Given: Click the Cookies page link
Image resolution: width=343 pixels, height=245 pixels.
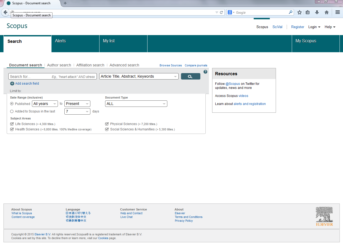Looking at the screenshot, I should pyautogui.click(x=103, y=238).
